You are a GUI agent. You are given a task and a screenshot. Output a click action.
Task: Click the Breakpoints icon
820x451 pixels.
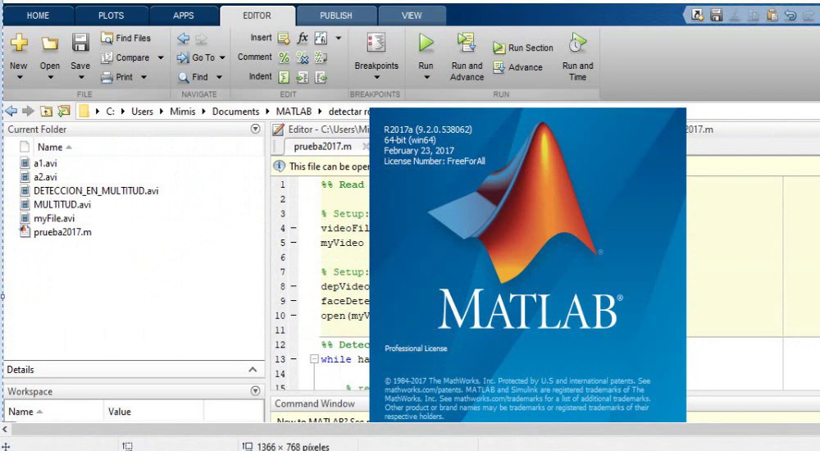376,43
